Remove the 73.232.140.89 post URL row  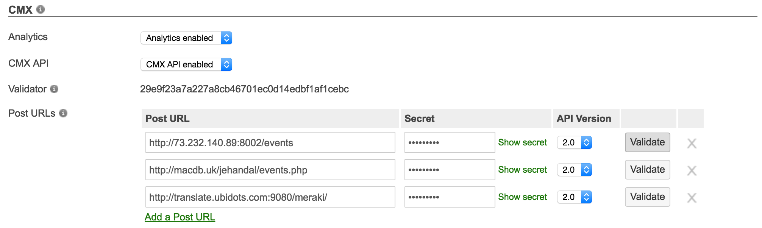(x=692, y=143)
